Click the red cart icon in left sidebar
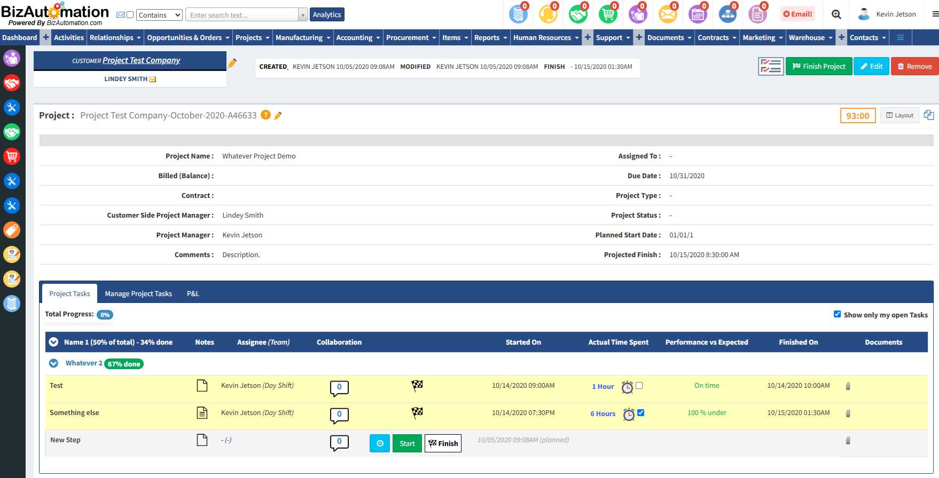 click(x=12, y=156)
